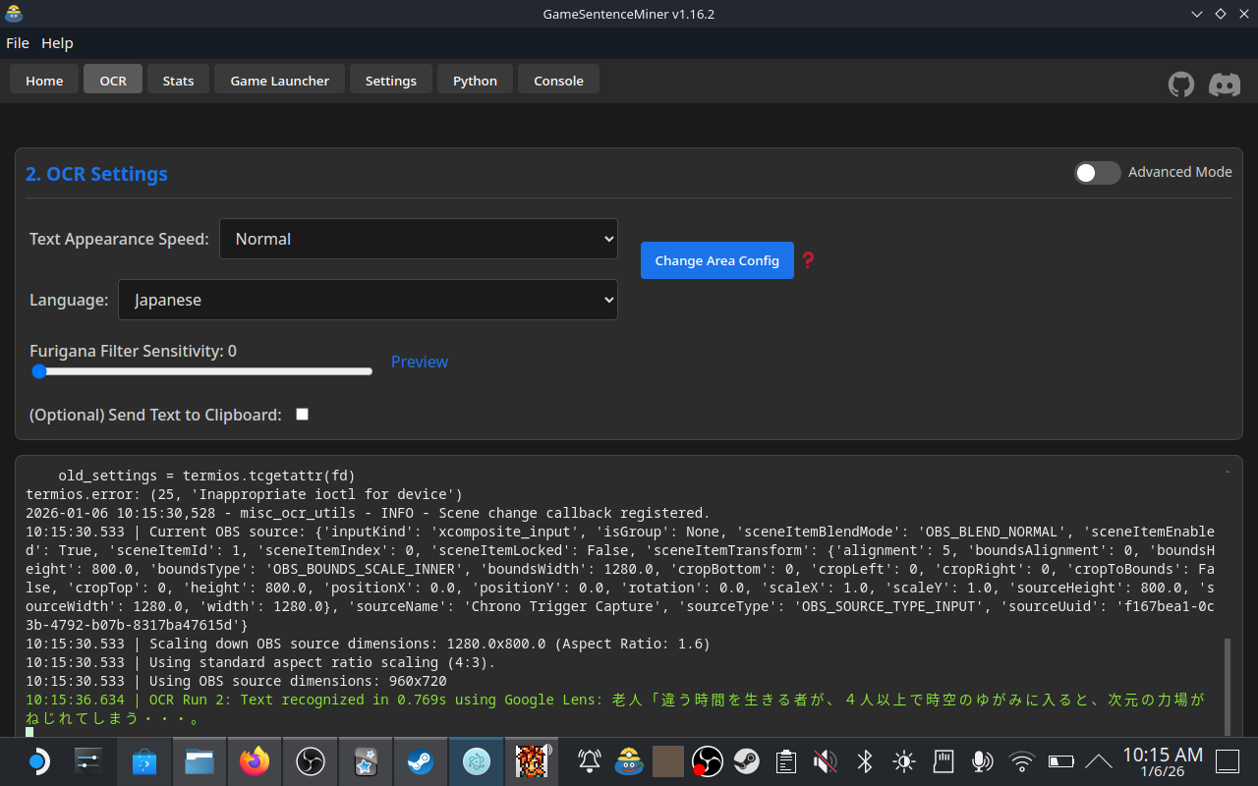Switch to the Chrono Trigger window

pos(532,761)
